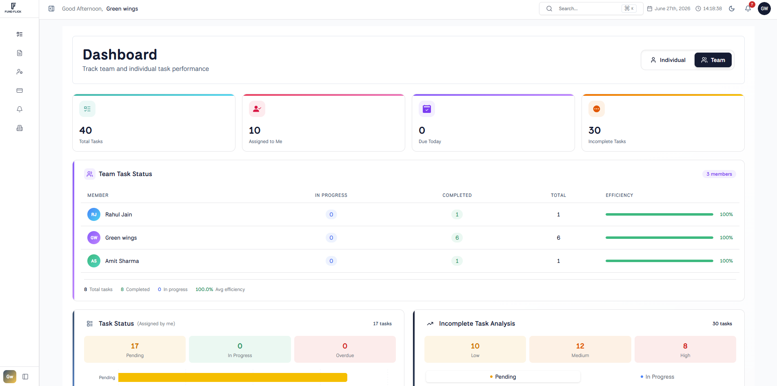Viewport: 777px width, 386px height.
Task: Click the 17 tasks count label
Action: pos(382,324)
